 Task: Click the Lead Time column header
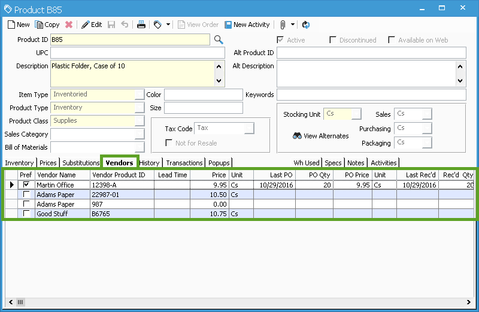click(172, 175)
